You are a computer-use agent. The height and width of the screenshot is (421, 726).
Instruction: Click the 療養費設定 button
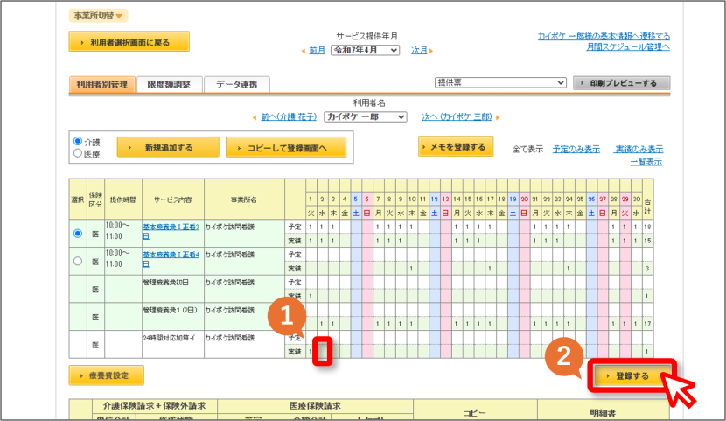click(x=107, y=375)
